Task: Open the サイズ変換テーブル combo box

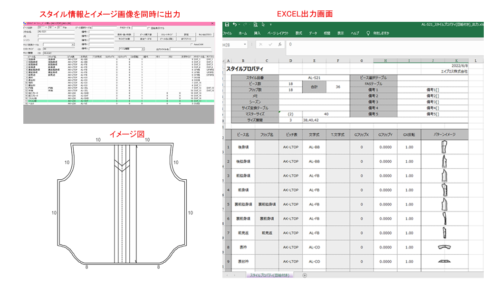Action: [59, 45]
